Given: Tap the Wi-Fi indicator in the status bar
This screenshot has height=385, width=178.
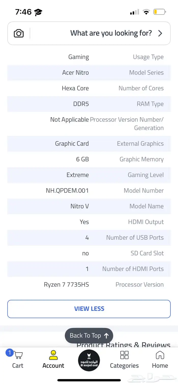Looking at the screenshot, I should pos(146,12).
